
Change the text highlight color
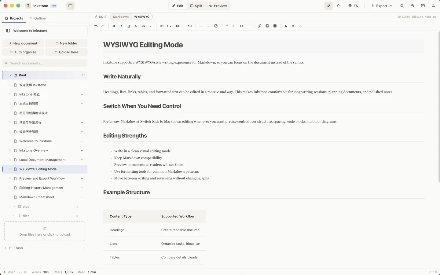click(293, 26)
